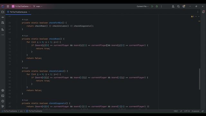Run the current file

coord(152,6)
